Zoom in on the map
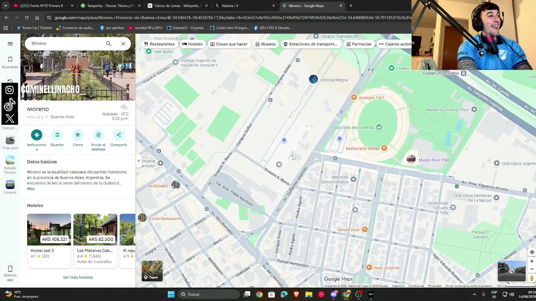536x301 pixels. (532, 261)
